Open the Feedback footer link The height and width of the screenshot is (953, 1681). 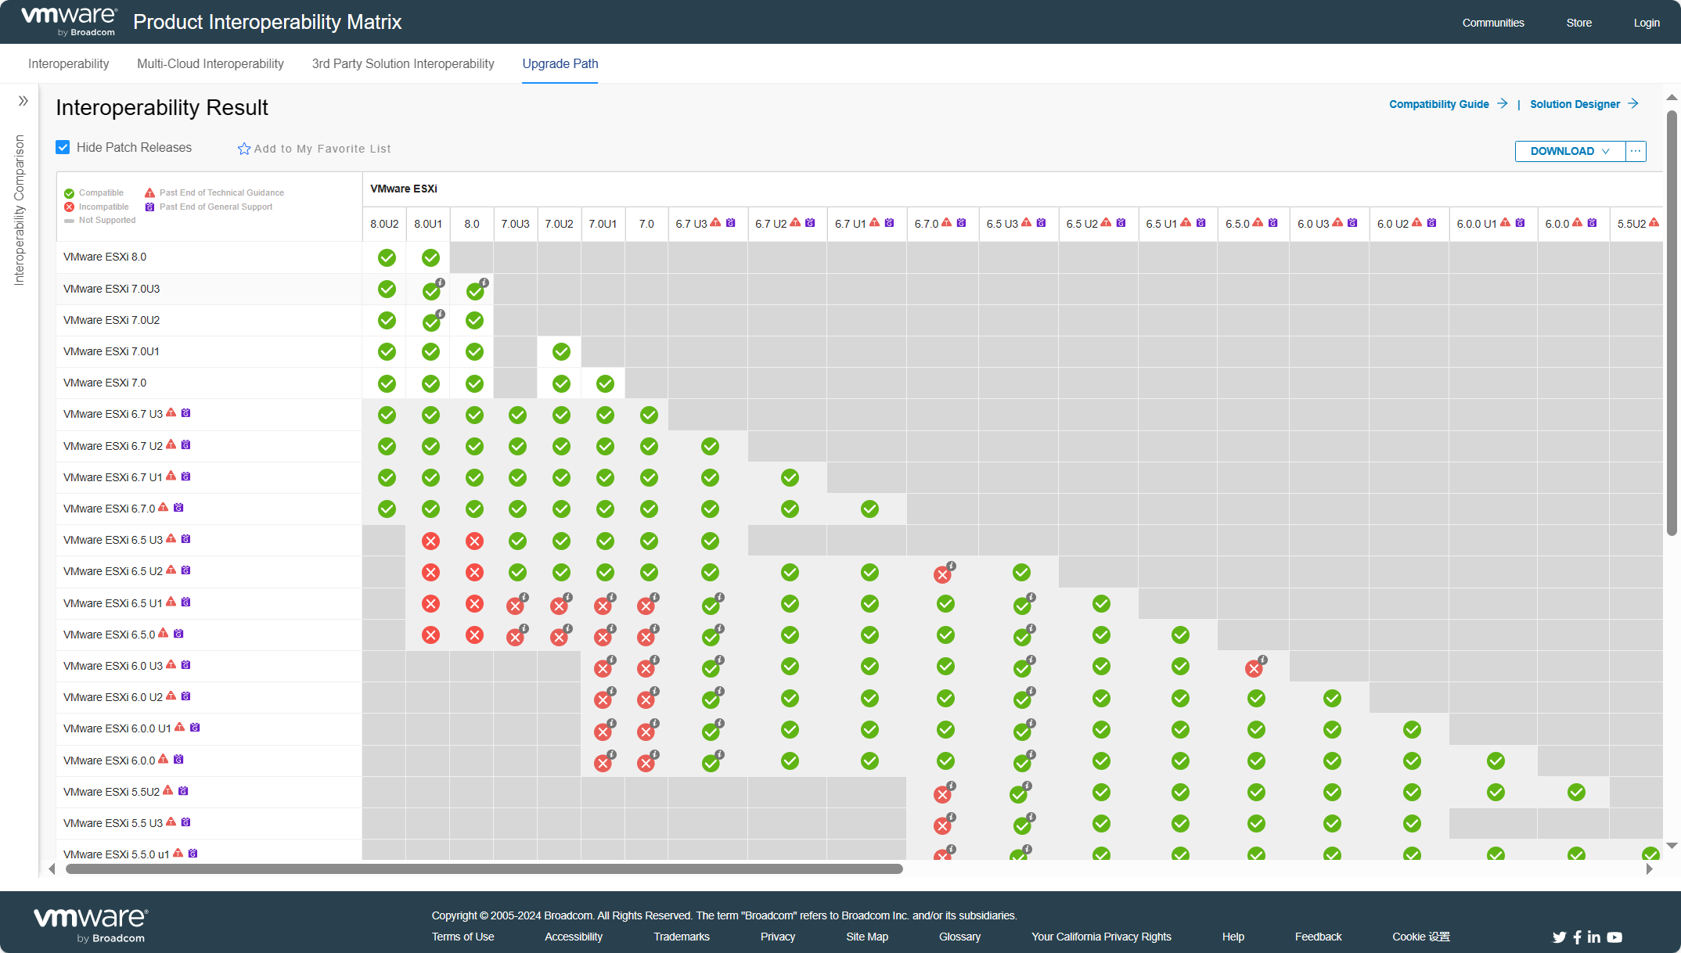(1318, 937)
